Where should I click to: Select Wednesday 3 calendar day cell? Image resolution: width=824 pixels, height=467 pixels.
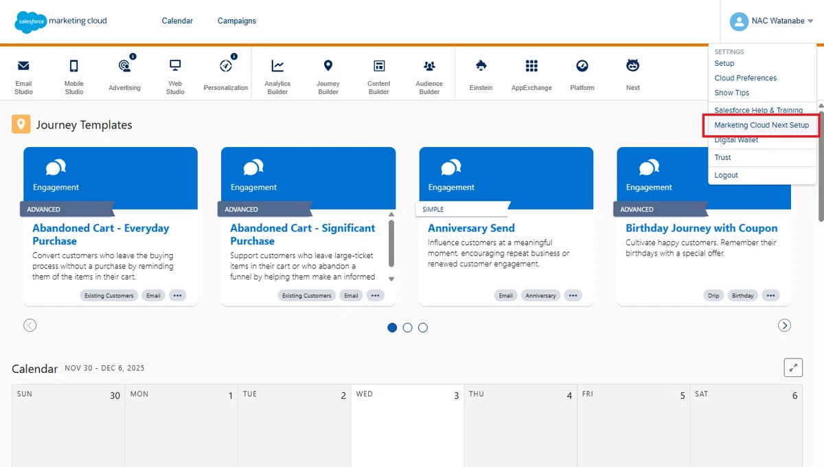point(407,426)
